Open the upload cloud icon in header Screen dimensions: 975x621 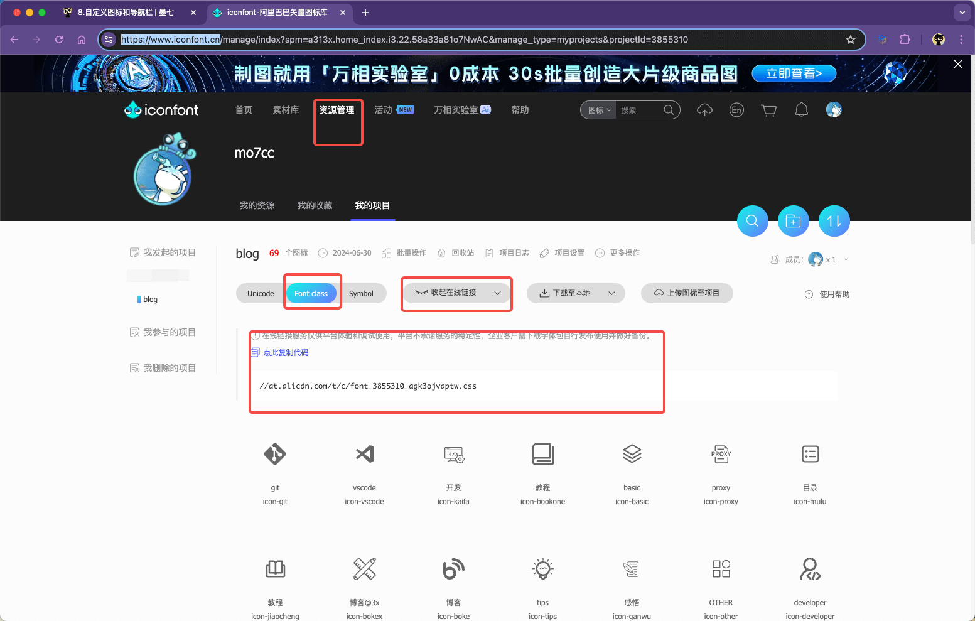[704, 111]
